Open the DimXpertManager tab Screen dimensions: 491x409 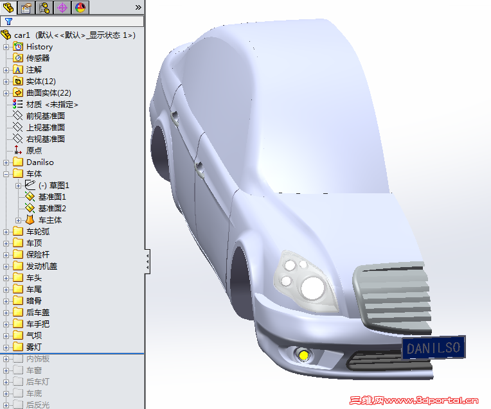62,8
